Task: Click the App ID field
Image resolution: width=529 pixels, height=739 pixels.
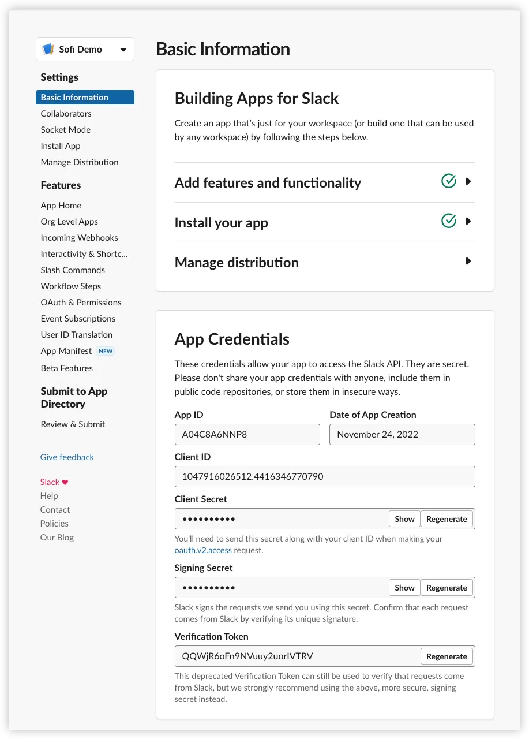Action: click(247, 435)
